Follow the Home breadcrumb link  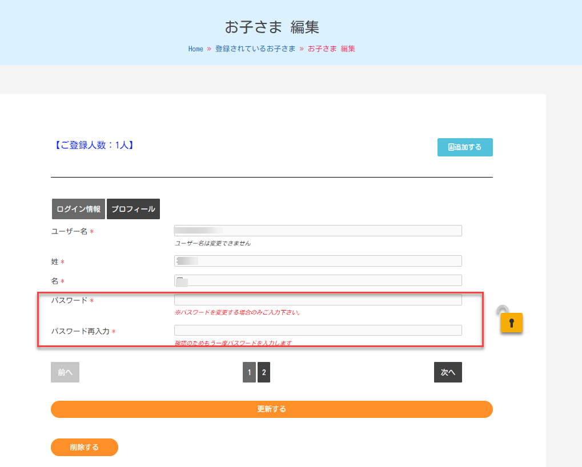(x=196, y=49)
